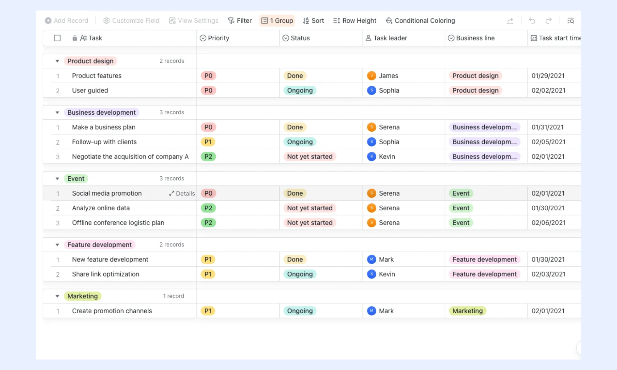Screen dimensions: 617x370
Task: Collapse the Product design group
Action: click(57, 61)
